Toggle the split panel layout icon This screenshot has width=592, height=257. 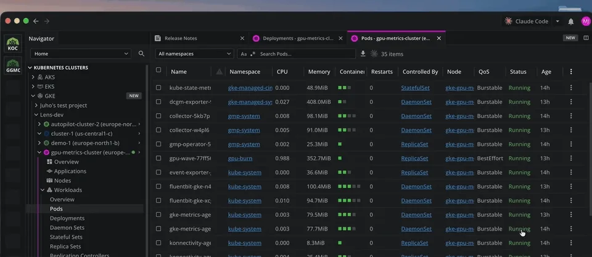tap(586, 38)
